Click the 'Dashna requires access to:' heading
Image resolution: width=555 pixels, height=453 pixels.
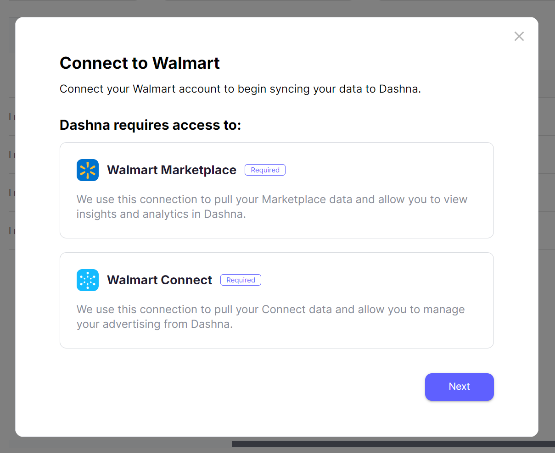coord(150,125)
